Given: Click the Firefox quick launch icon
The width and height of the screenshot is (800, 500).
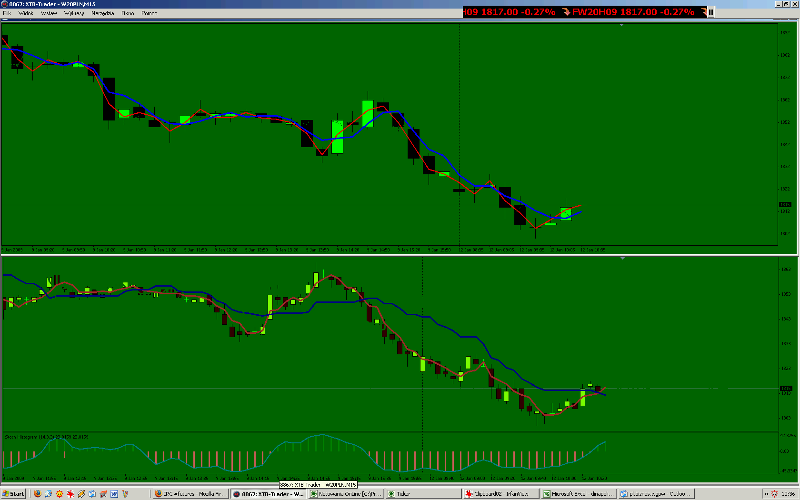Looking at the screenshot, I should pyautogui.click(x=38, y=494).
